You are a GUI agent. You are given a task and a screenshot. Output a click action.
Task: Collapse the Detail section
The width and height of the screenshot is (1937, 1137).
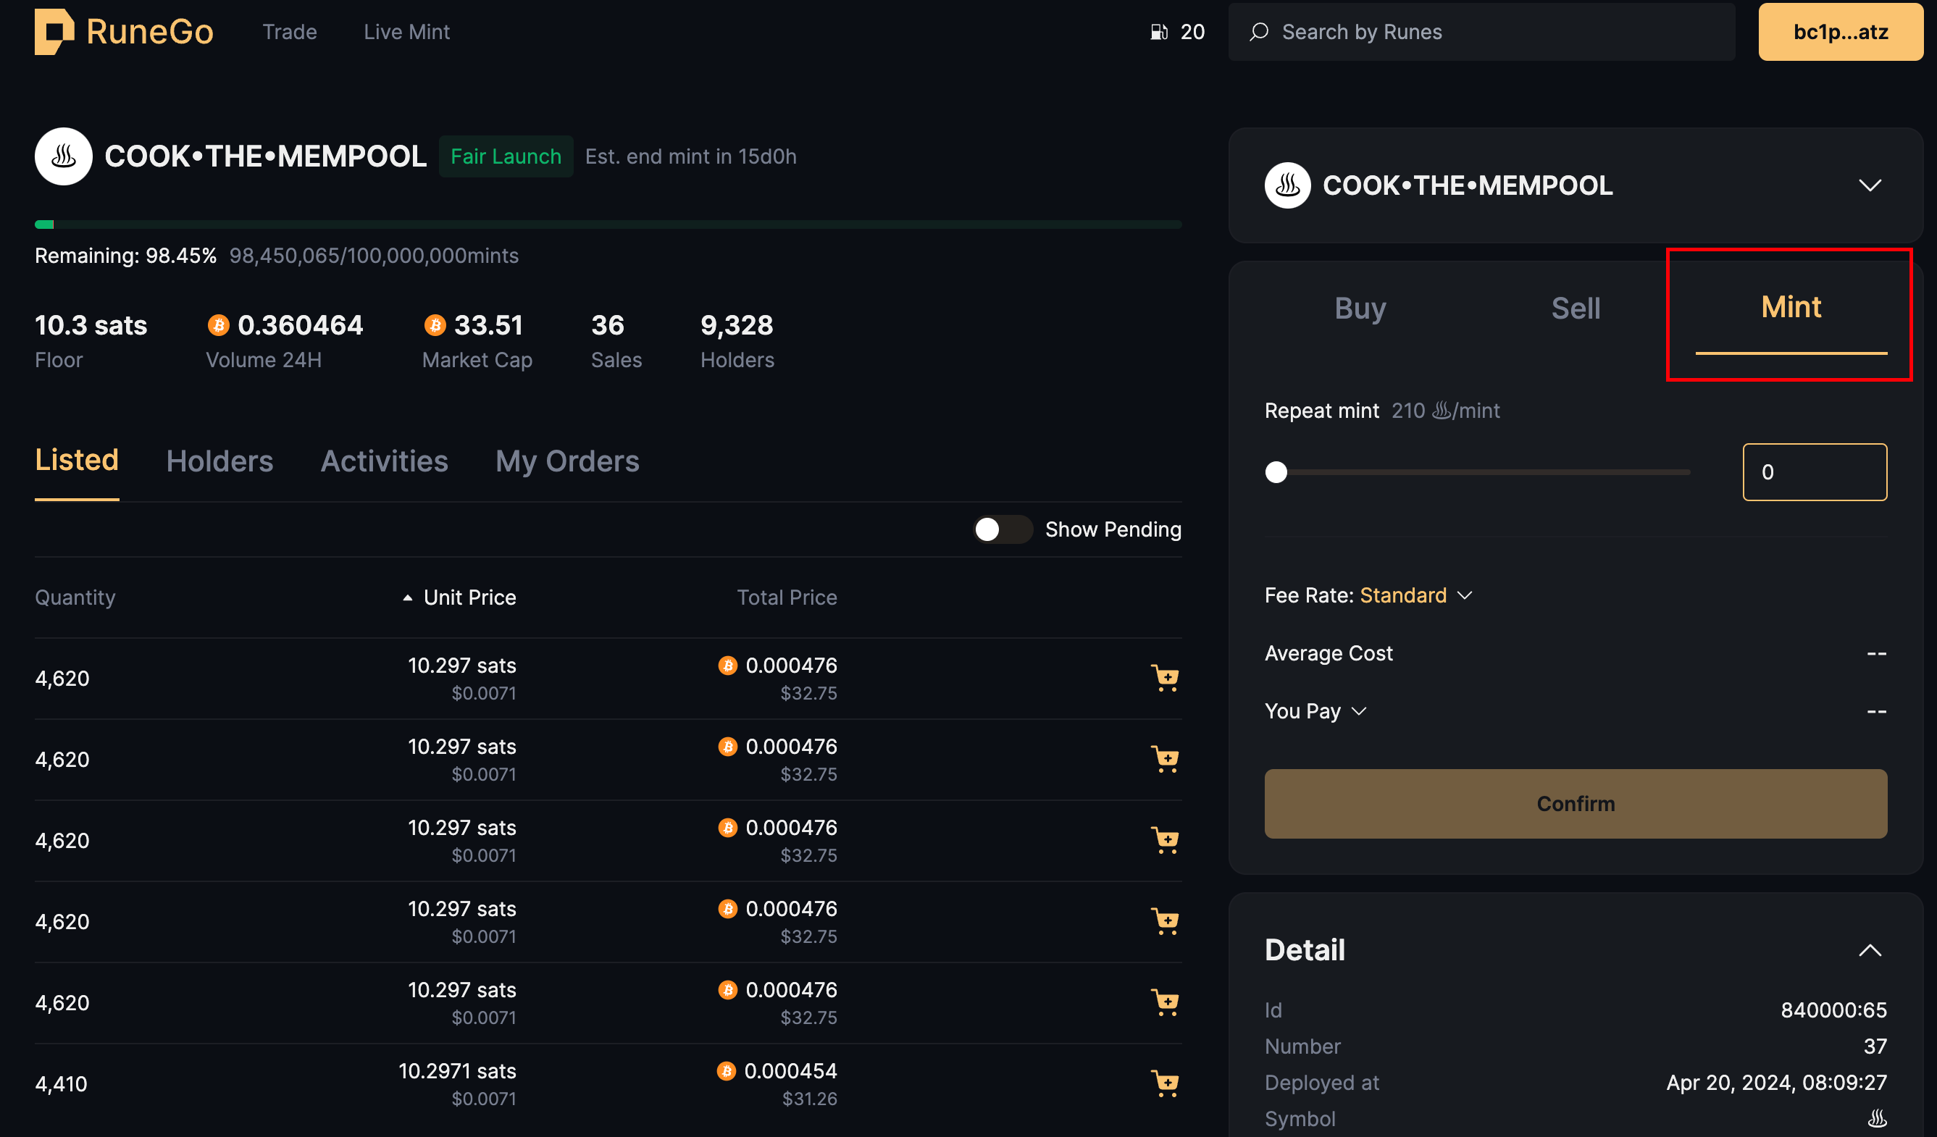pyautogui.click(x=1870, y=950)
